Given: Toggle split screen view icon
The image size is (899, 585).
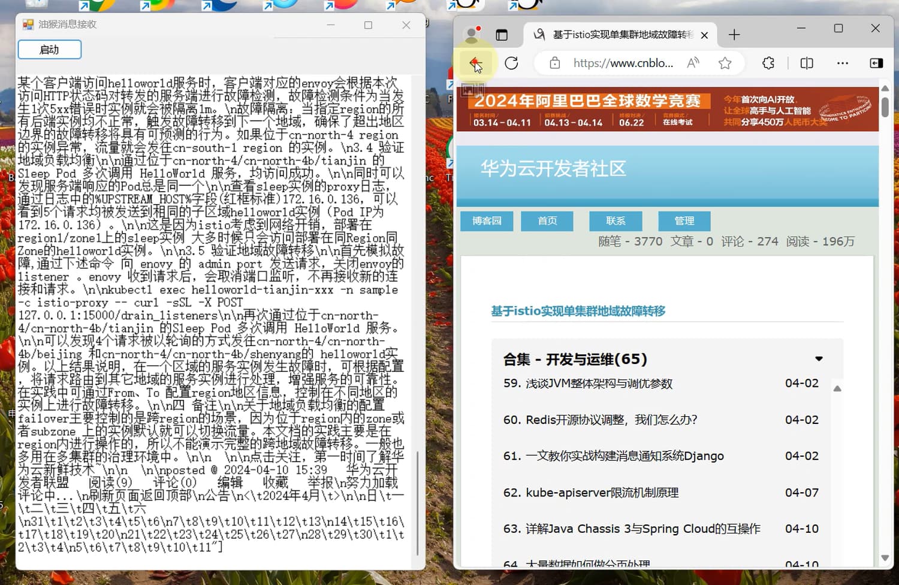Looking at the screenshot, I should pos(807,63).
